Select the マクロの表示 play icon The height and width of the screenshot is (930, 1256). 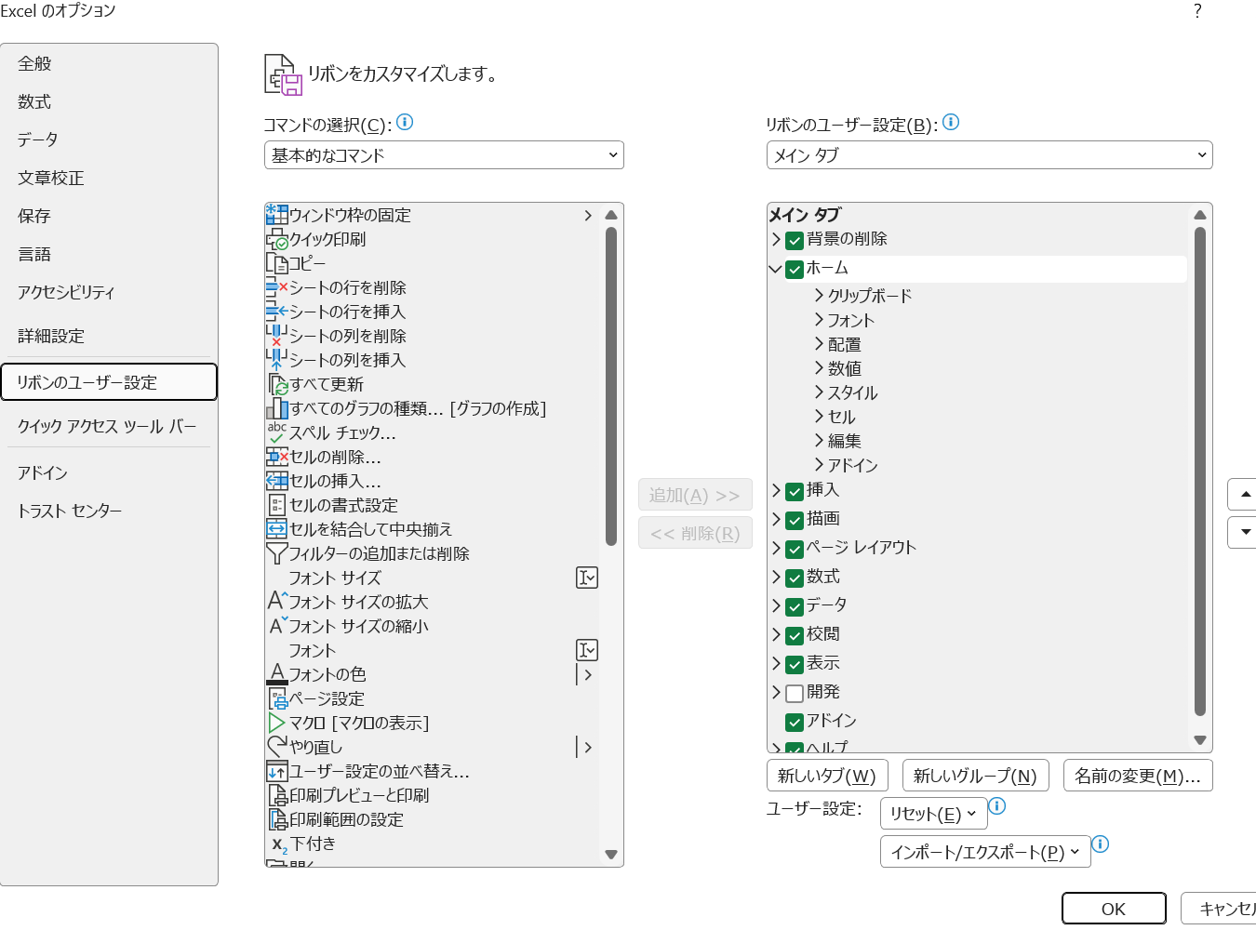click(x=276, y=723)
